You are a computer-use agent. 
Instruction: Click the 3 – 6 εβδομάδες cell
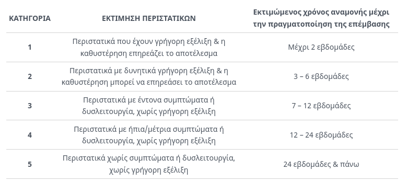tap(321, 76)
